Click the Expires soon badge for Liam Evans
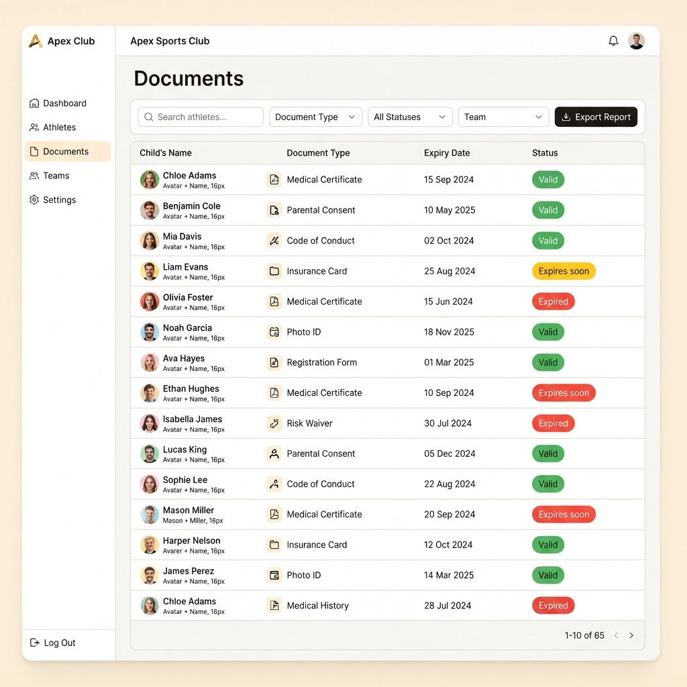This screenshot has height=687, width=687. 564,271
